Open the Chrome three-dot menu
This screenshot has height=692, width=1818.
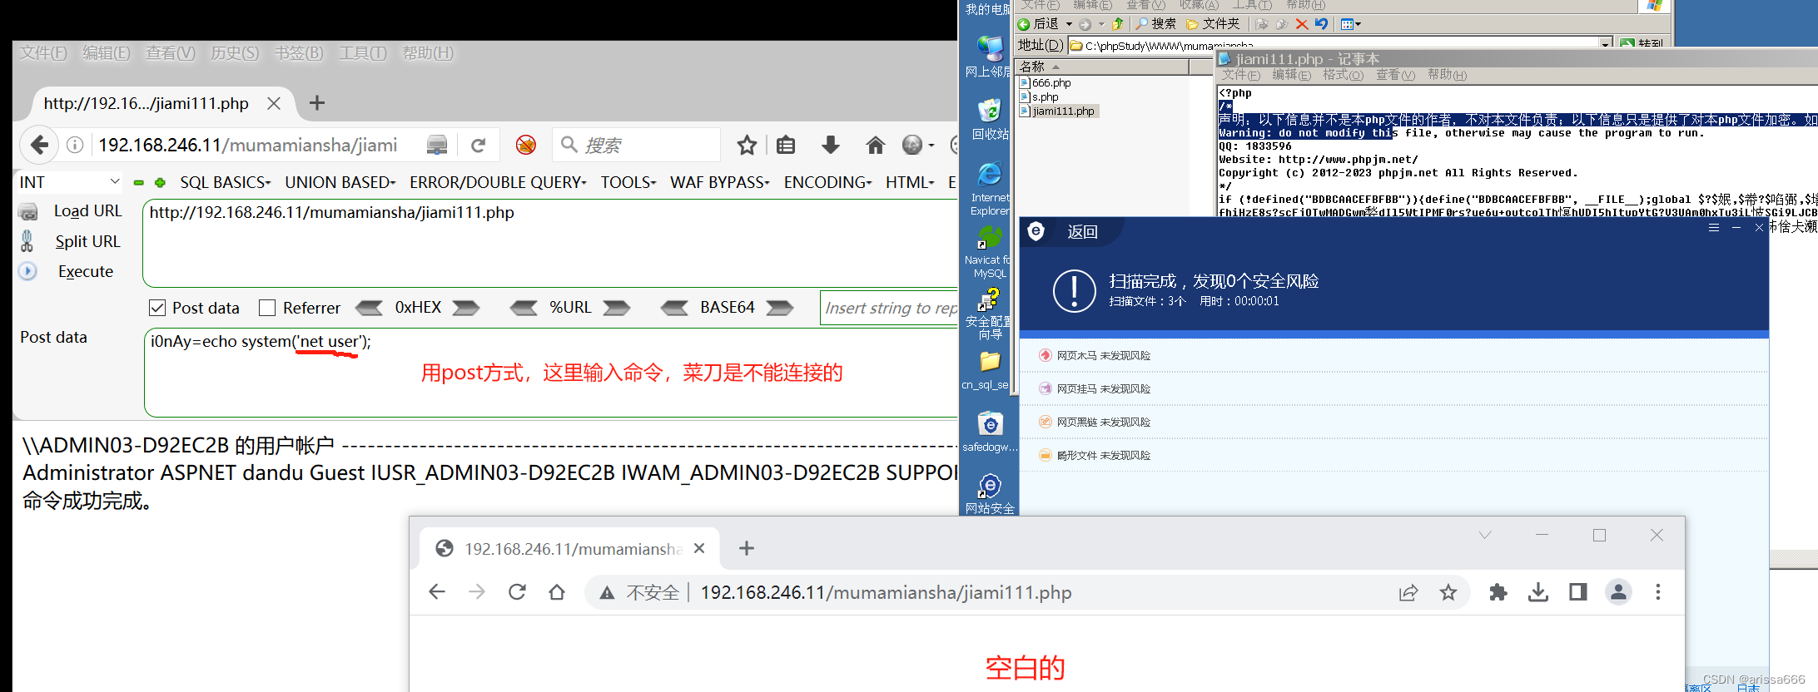[1658, 592]
